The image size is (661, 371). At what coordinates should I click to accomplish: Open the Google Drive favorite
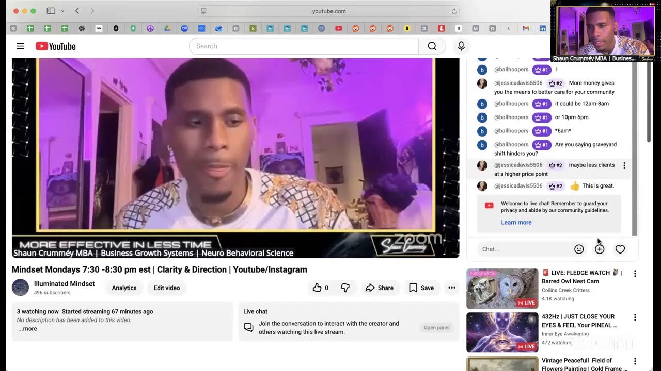click(167, 28)
